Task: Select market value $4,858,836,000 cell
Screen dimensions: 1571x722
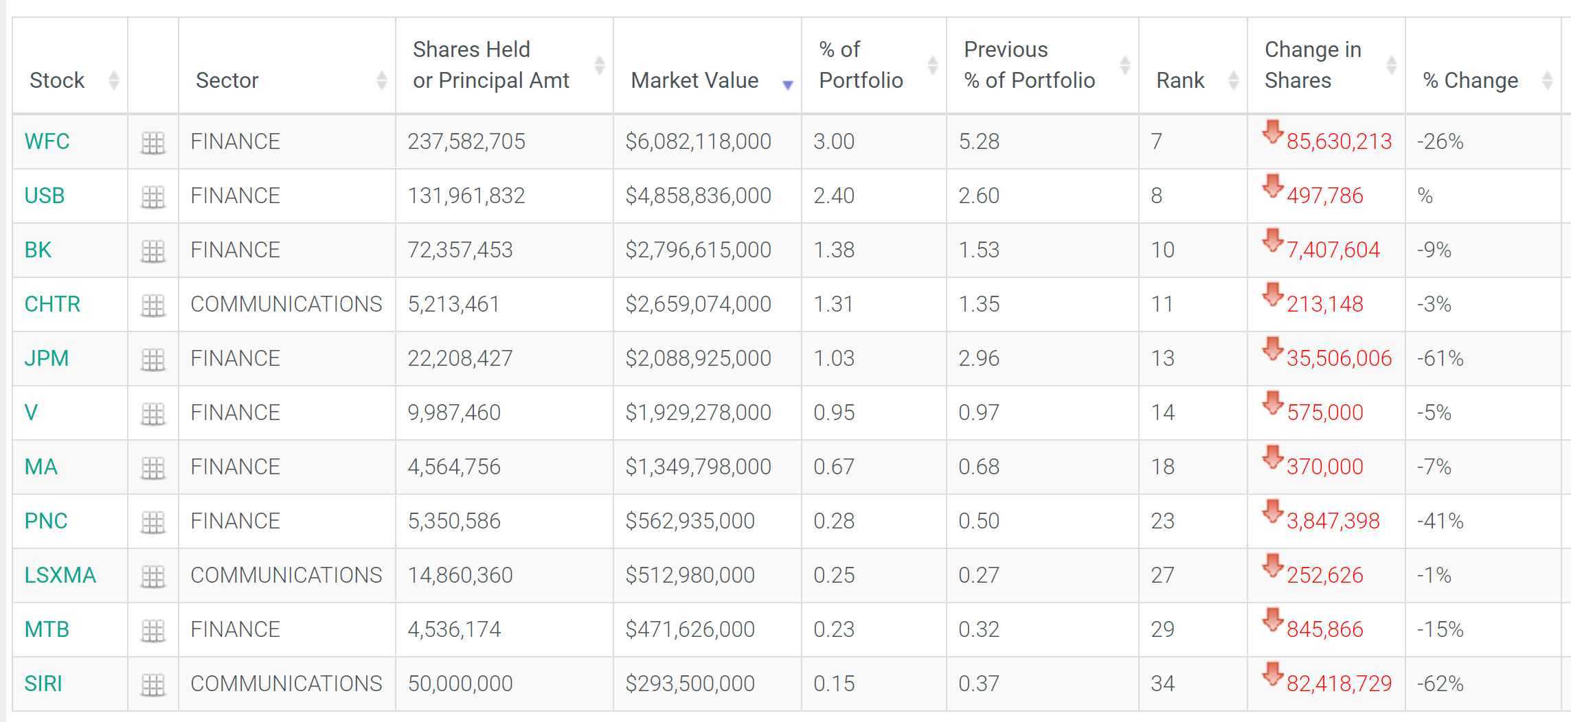Action: click(708, 196)
